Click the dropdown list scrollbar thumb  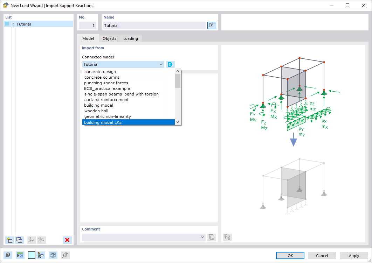coord(178,81)
